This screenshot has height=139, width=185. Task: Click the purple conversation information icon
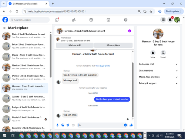point(129,31)
